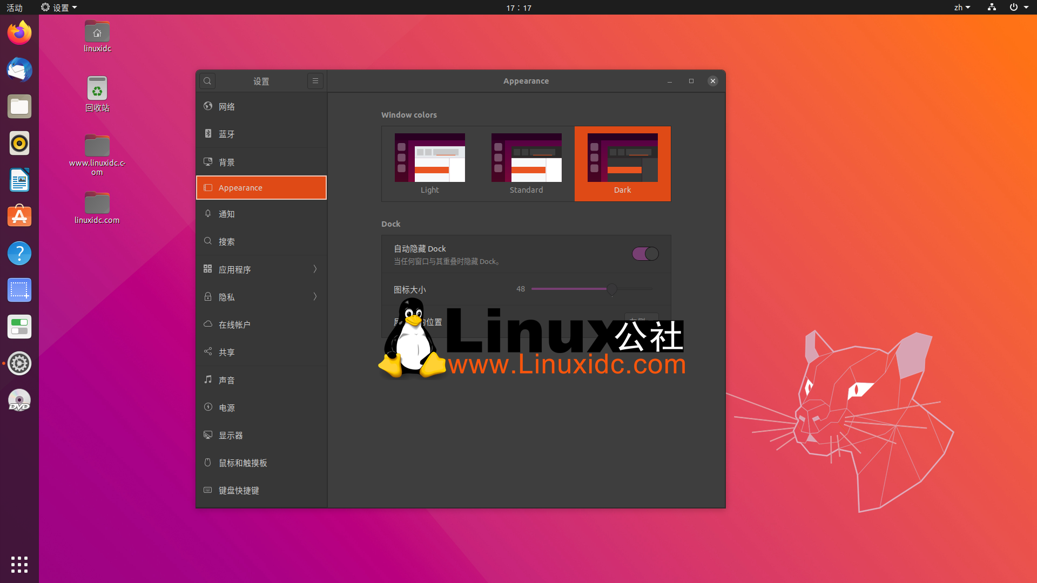The image size is (1037, 583).
Task: Open the zh input language menu
Action: point(962,8)
